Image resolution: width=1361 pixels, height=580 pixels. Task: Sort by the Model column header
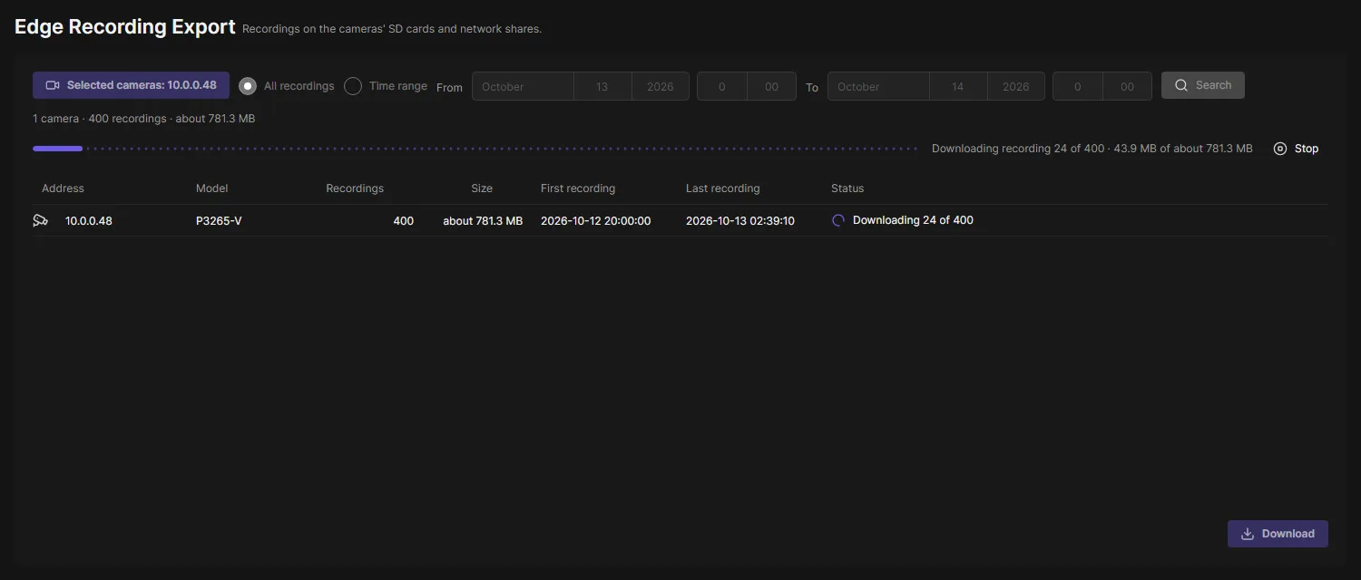(x=212, y=188)
